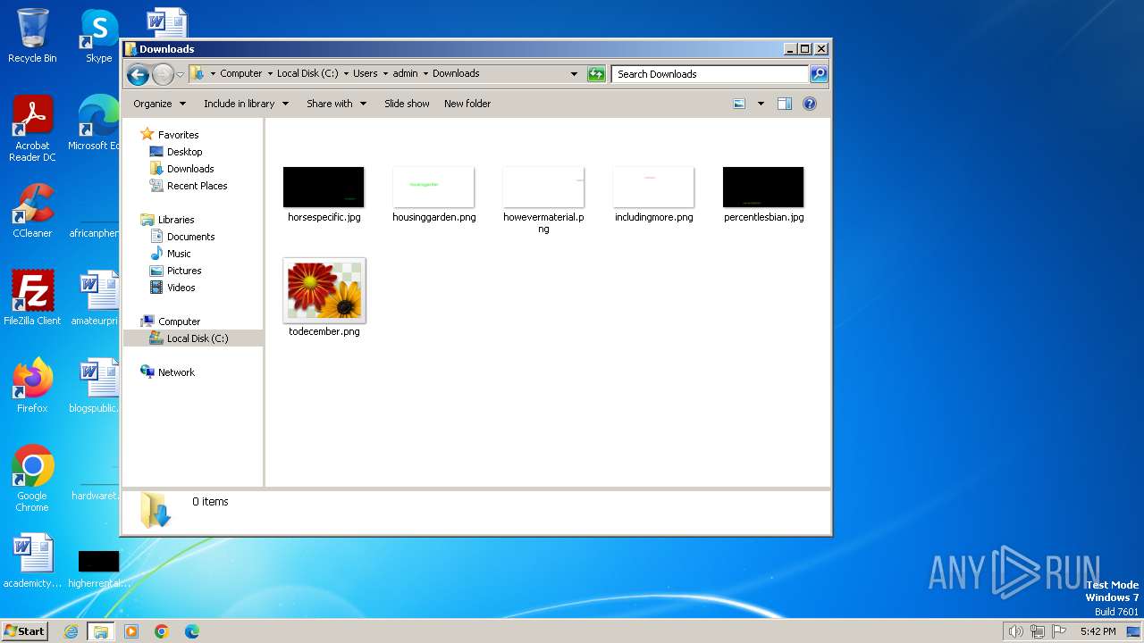Select the Skype desktop shortcut
This screenshot has height=643, width=1144.
tap(98, 36)
